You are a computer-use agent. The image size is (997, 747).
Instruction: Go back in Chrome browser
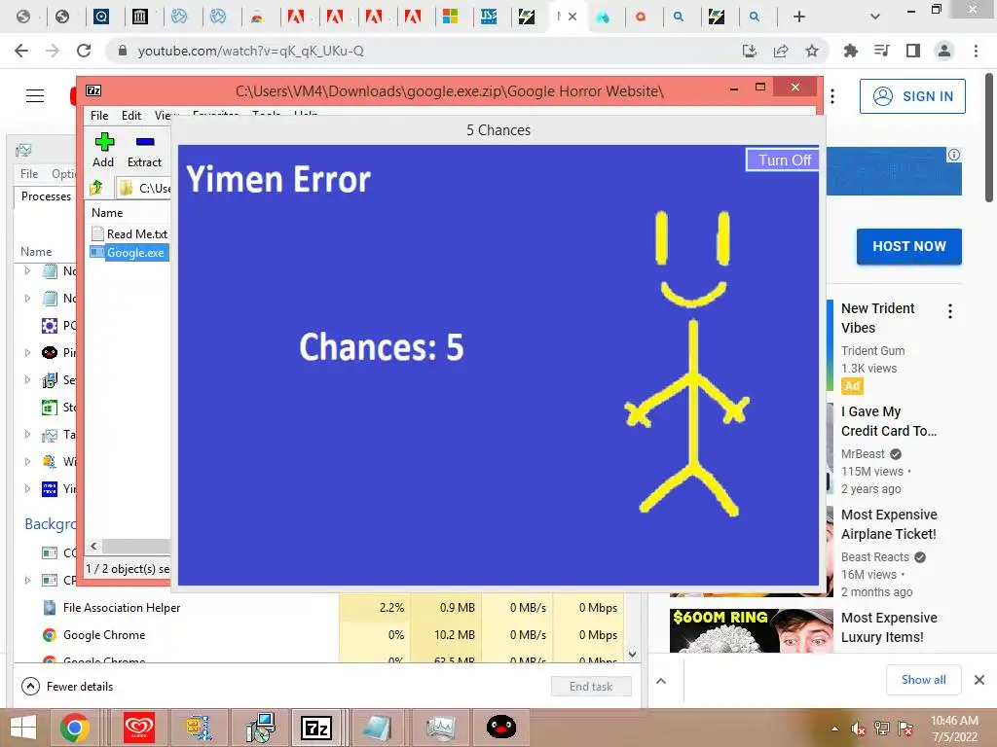pos(21,51)
